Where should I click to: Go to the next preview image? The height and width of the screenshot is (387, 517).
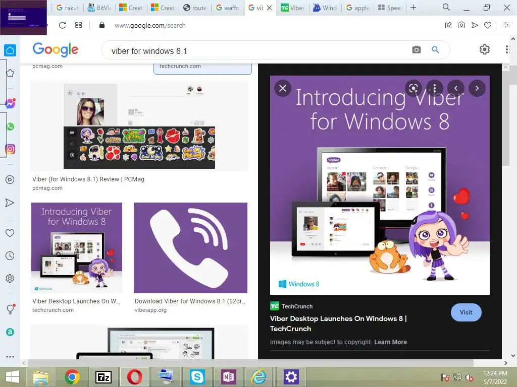477,88
